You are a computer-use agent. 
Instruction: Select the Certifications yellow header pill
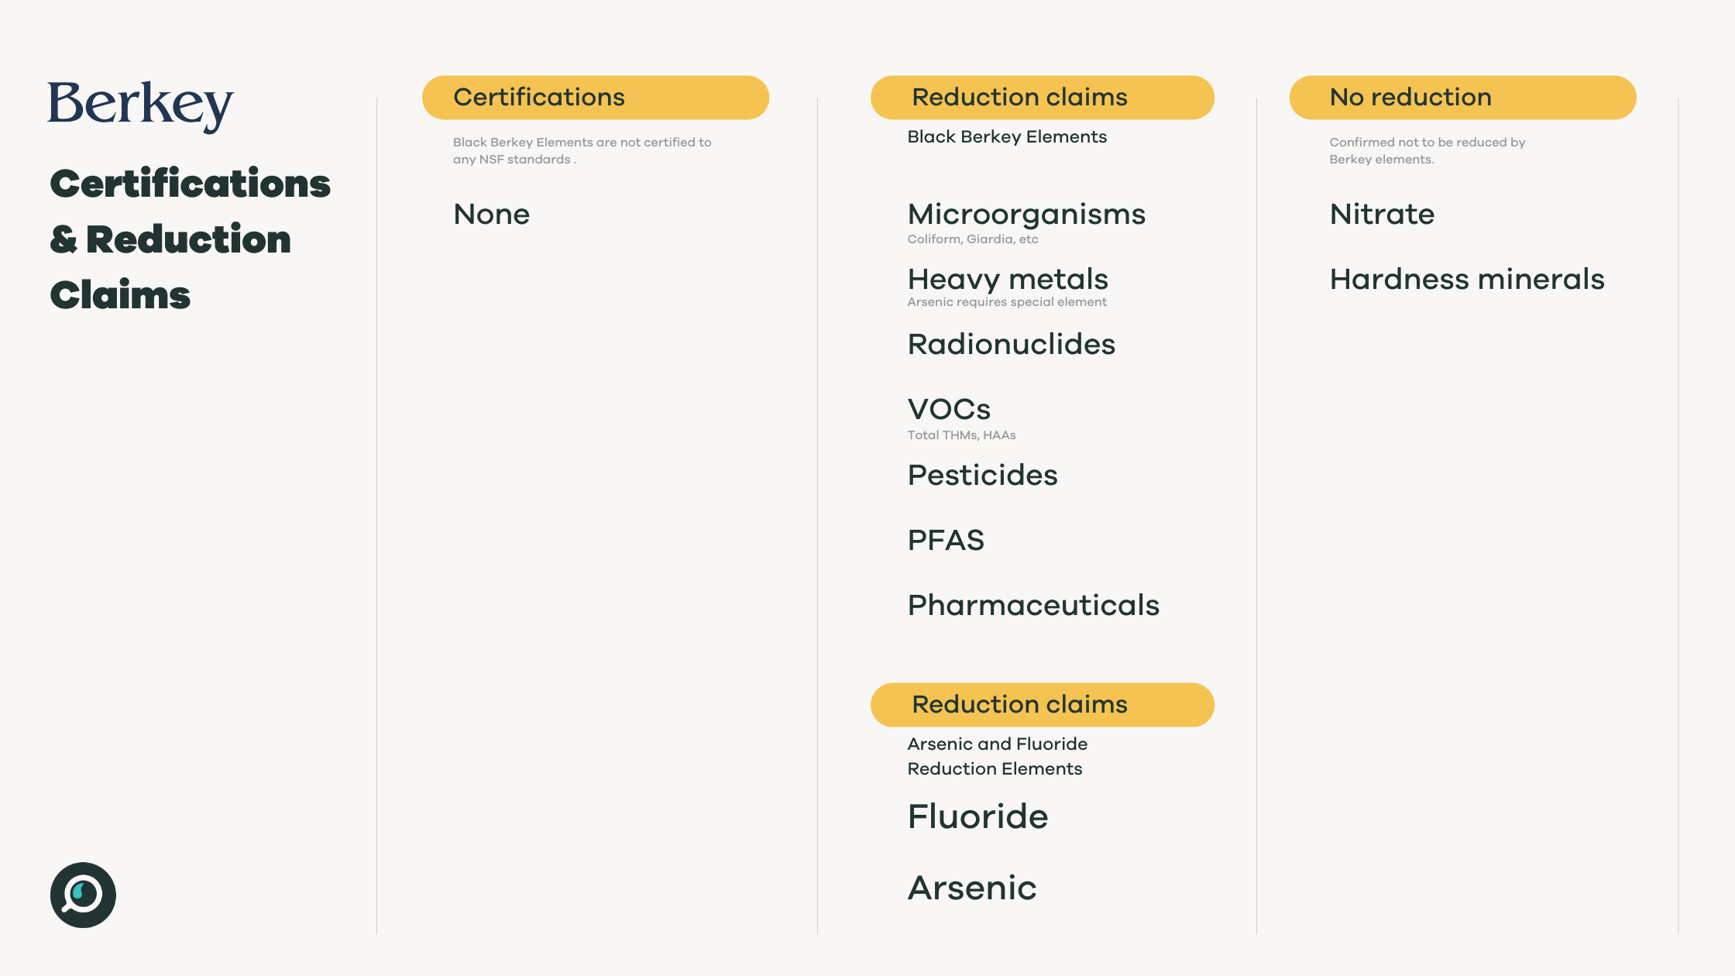[x=595, y=98]
